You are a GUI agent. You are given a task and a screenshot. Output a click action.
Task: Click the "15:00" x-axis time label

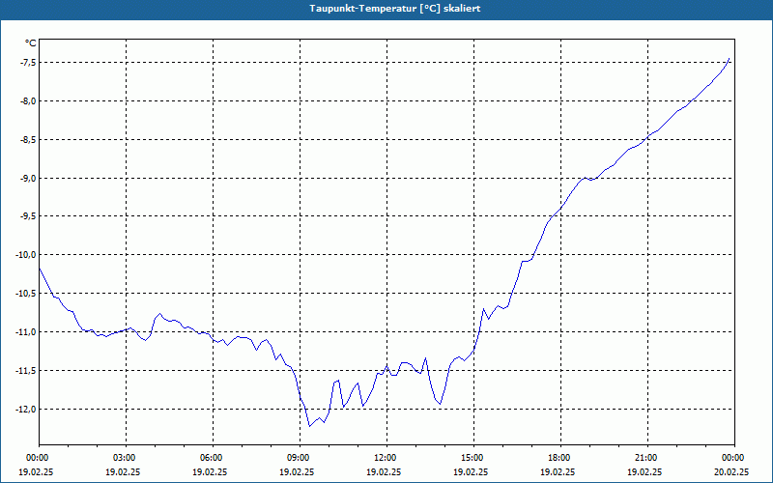(x=471, y=458)
